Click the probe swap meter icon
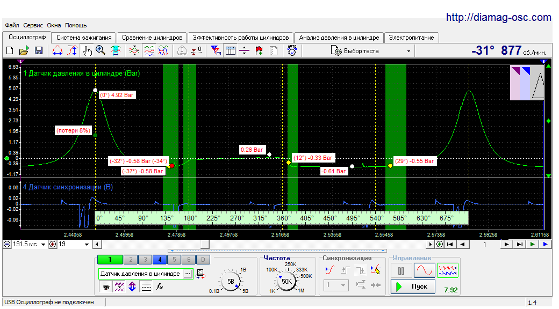This screenshot has width=559, height=309. tap(200, 274)
